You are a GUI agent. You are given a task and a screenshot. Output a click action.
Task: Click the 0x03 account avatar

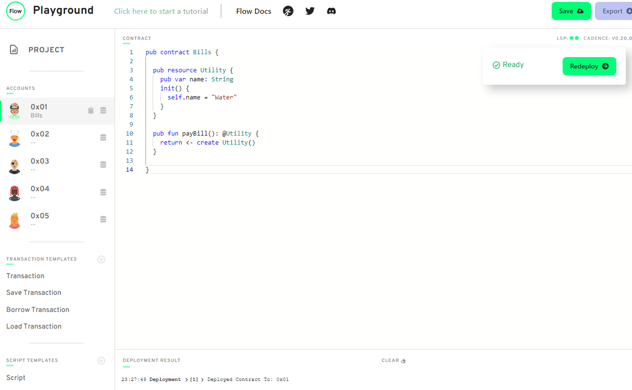15,166
